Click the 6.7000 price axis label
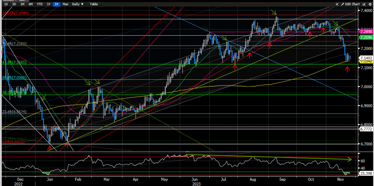Screen dimensions: 374x186 coord(366,144)
